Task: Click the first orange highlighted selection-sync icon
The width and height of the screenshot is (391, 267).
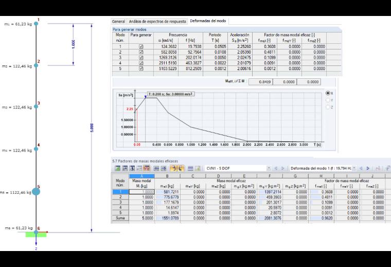Action: coord(173,169)
